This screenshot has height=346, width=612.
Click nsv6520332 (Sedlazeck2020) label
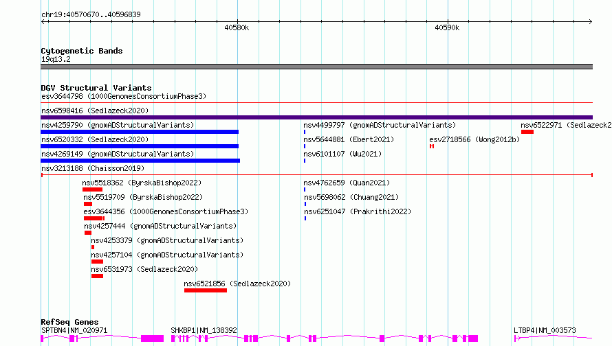[x=95, y=139]
